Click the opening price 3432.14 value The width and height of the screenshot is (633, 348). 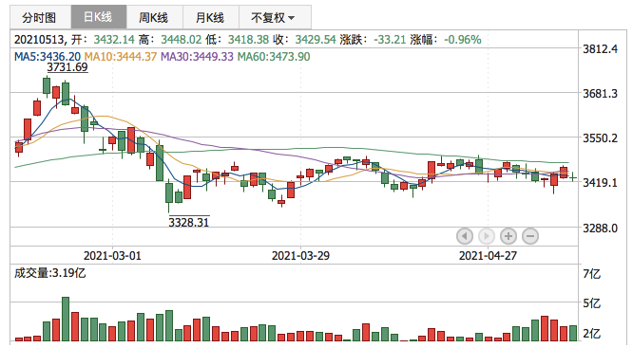coord(114,40)
